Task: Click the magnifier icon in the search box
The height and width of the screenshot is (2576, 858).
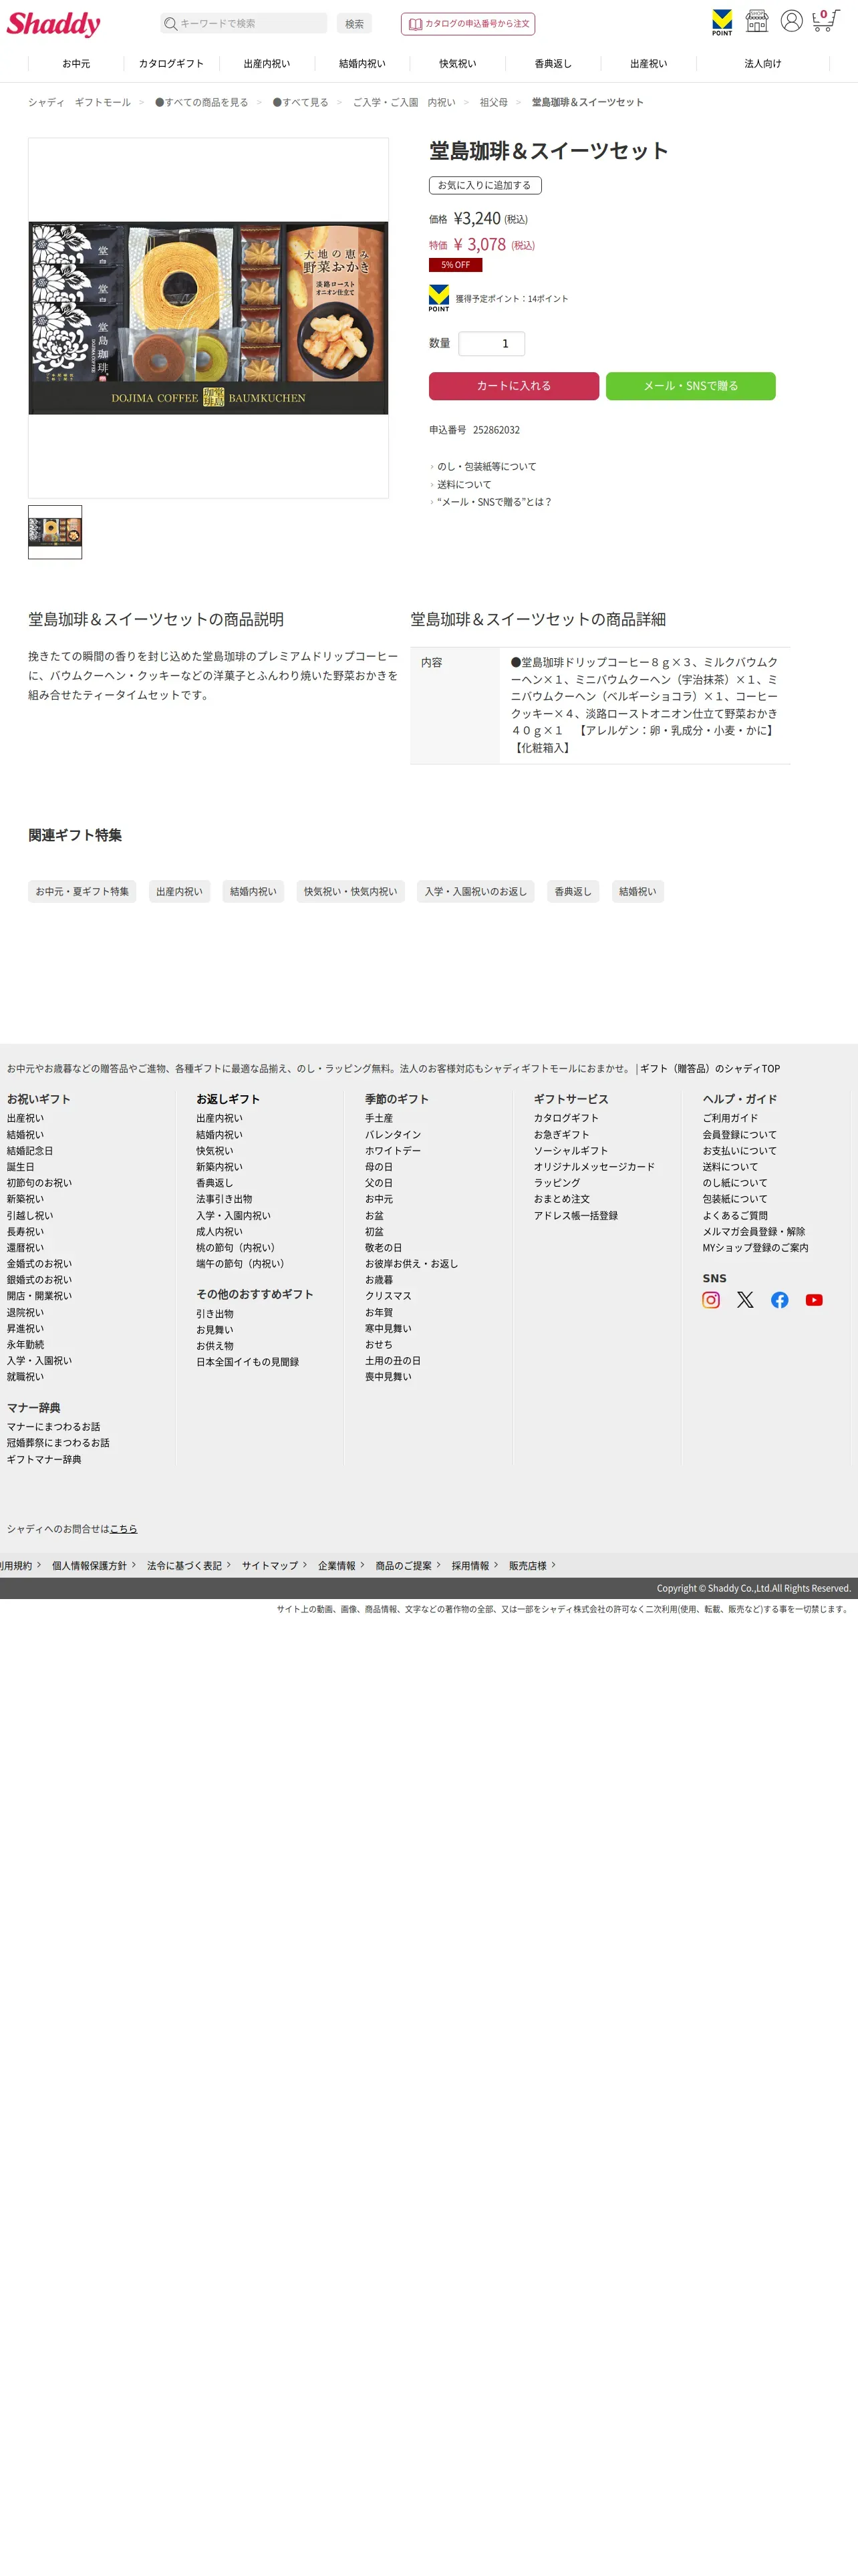Action: click(x=171, y=23)
